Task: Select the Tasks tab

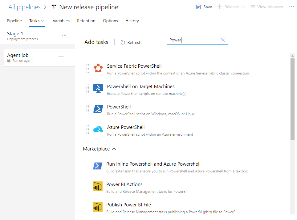Action: point(34,21)
